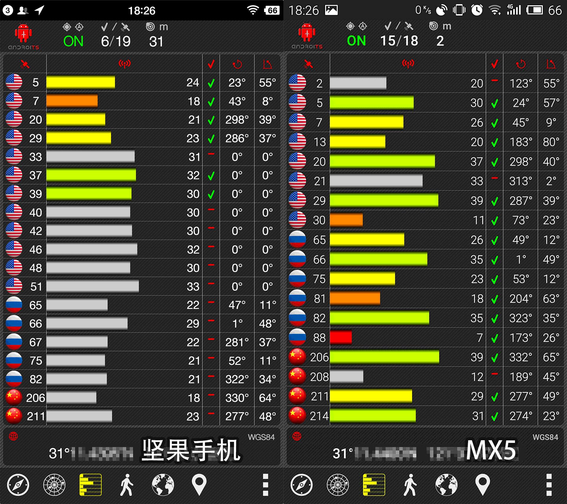567x504 pixels.
Task: Open satellite radar sky view on left phone
Action: [54, 485]
